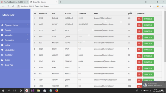Image resolution: width=166 pixels, height=93 pixels.
Task: Open Visual Studio from the taskbar
Action: (x=33, y=91)
